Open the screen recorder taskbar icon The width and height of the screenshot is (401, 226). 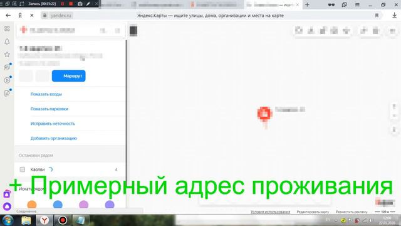coord(63,220)
